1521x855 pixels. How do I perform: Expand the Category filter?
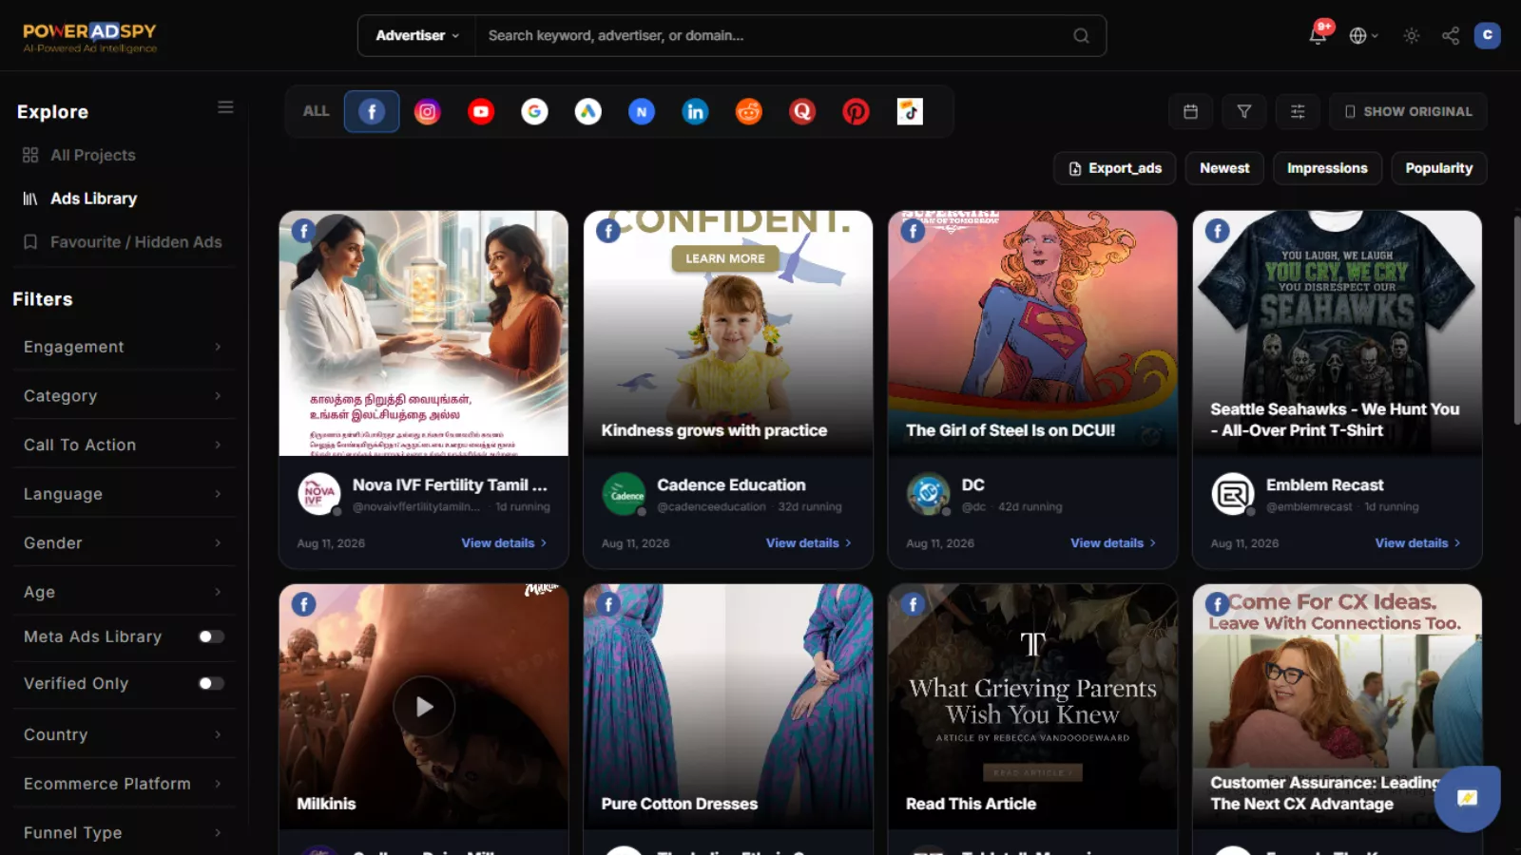(x=124, y=396)
